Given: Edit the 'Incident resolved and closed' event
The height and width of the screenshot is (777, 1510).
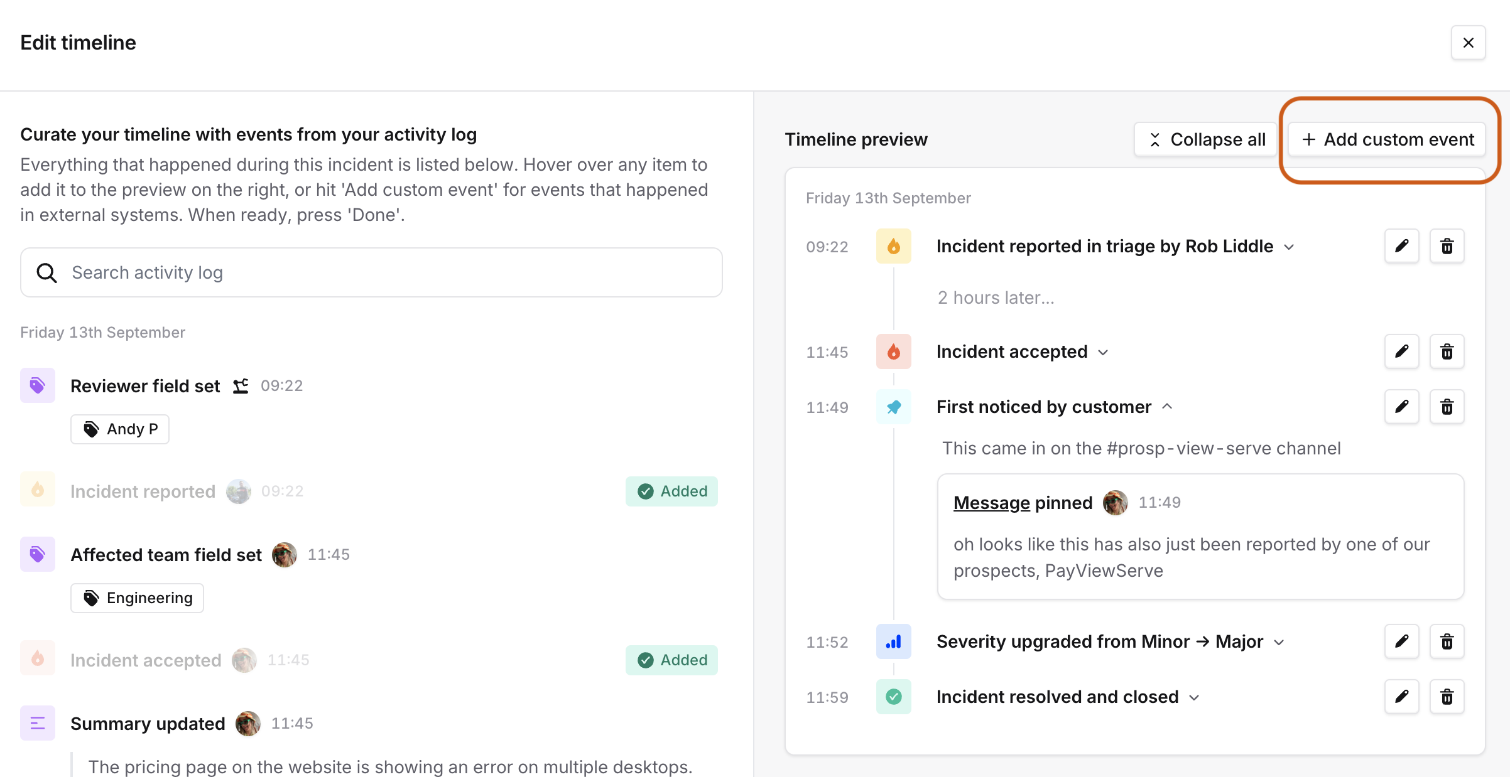Looking at the screenshot, I should tap(1401, 697).
